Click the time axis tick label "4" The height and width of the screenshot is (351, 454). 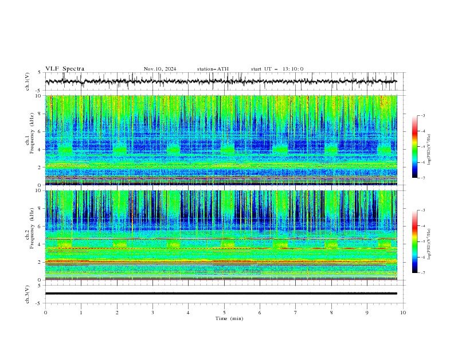pyautogui.click(x=188, y=313)
